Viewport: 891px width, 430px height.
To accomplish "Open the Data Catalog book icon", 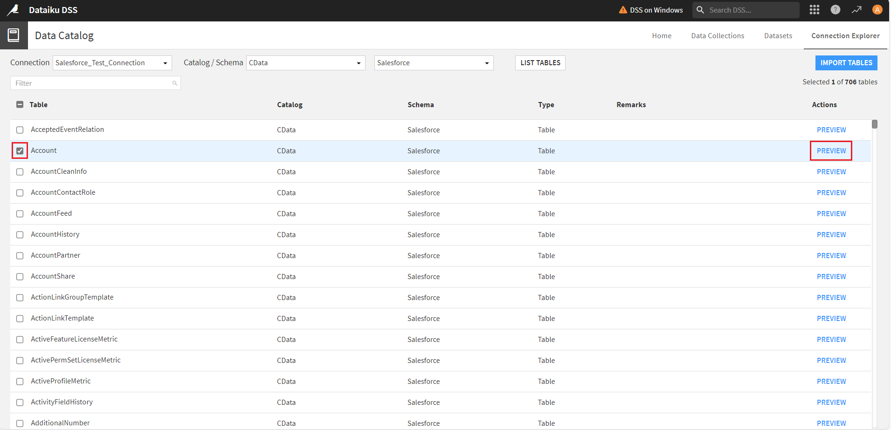I will point(14,35).
